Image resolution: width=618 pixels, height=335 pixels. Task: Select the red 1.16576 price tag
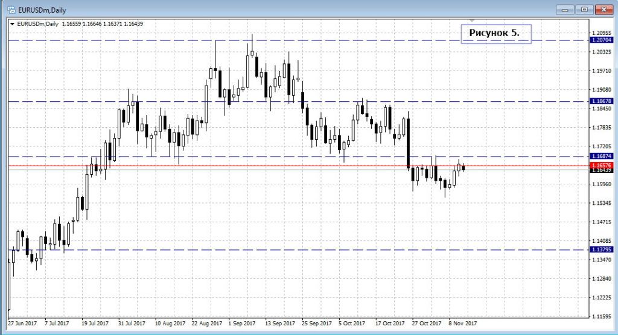pos(600,164)
